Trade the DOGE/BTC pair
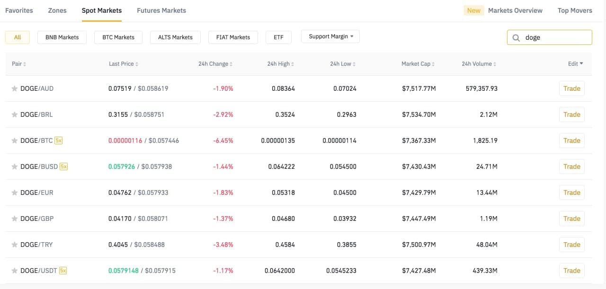The width and height of the screenshot is (606, 289). point(572,140)
